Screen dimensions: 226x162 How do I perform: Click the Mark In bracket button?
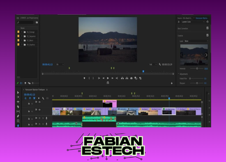click(x=89, y=78)
